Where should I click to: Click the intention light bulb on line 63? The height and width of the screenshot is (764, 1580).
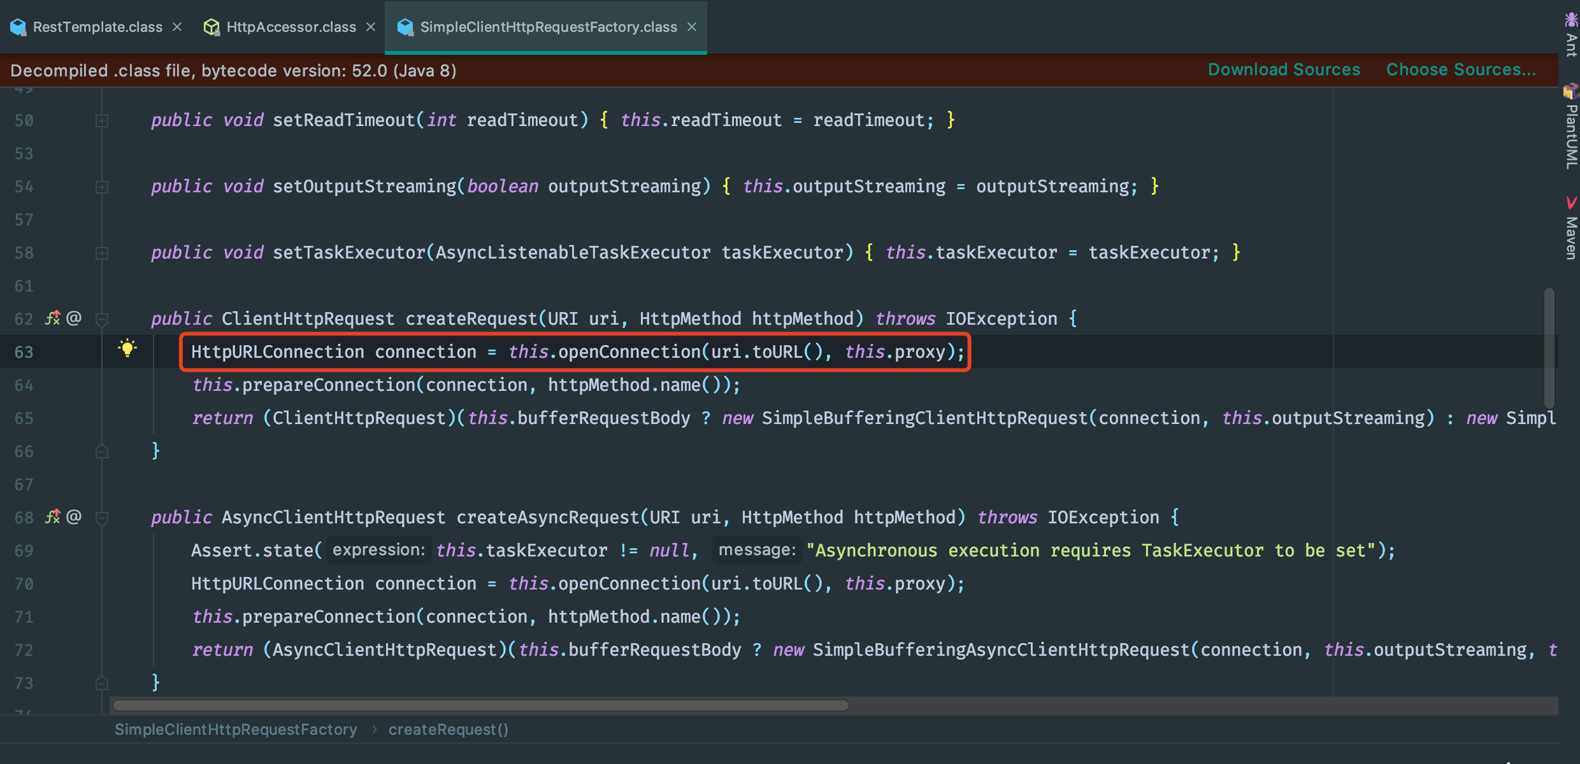click(x=127, y=348)
